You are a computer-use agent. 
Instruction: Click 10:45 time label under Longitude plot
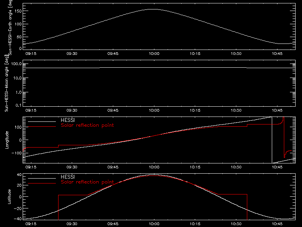[x=277, y=167]
